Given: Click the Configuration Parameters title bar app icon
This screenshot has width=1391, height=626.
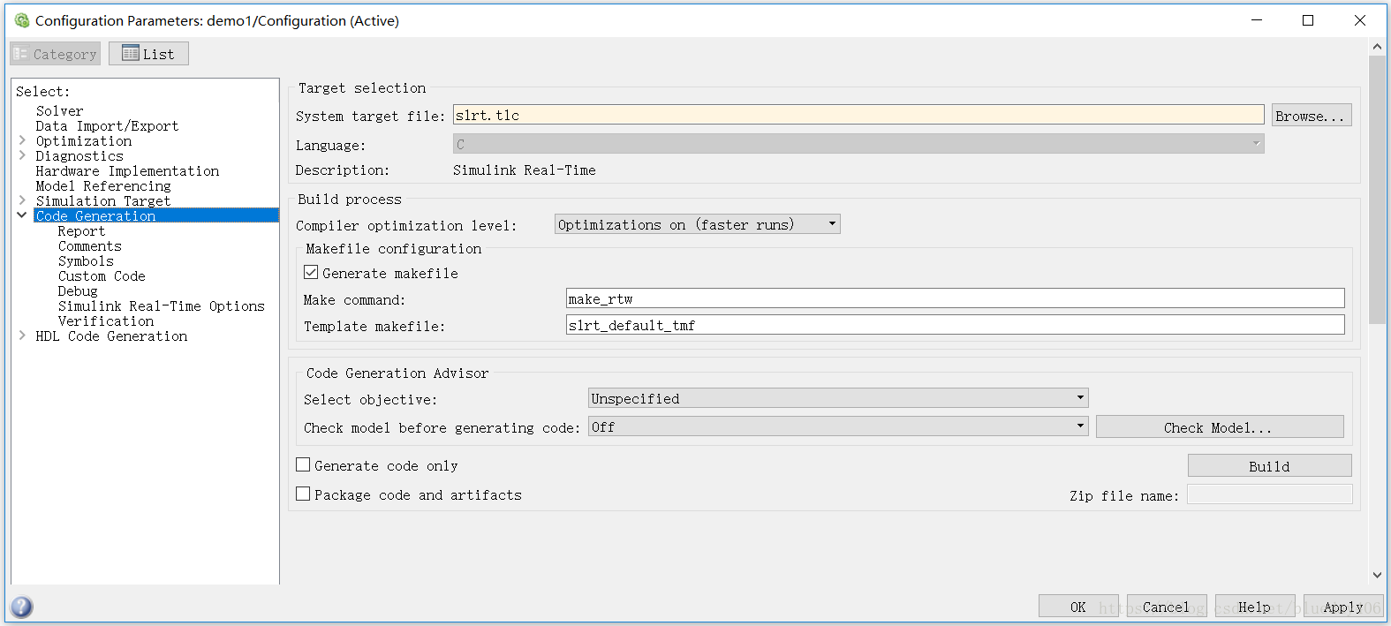Looking at the screenshot, I should [21, 20].
